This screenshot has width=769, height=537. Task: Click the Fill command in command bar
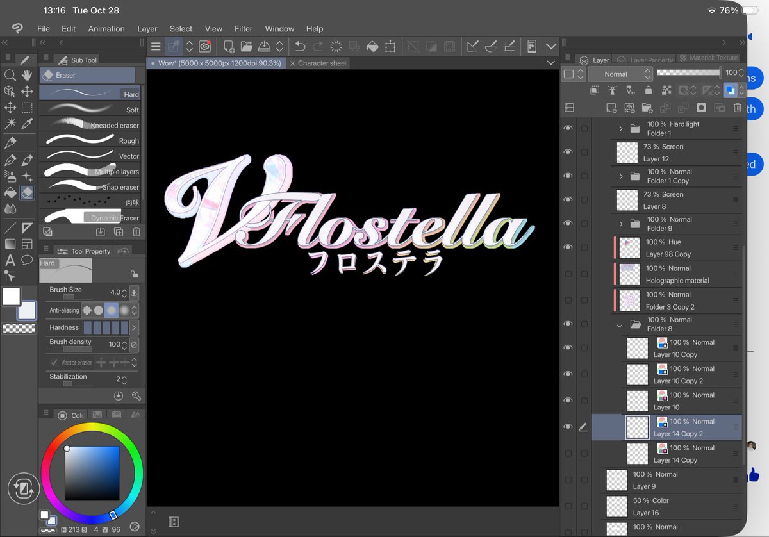coord(372,46)
